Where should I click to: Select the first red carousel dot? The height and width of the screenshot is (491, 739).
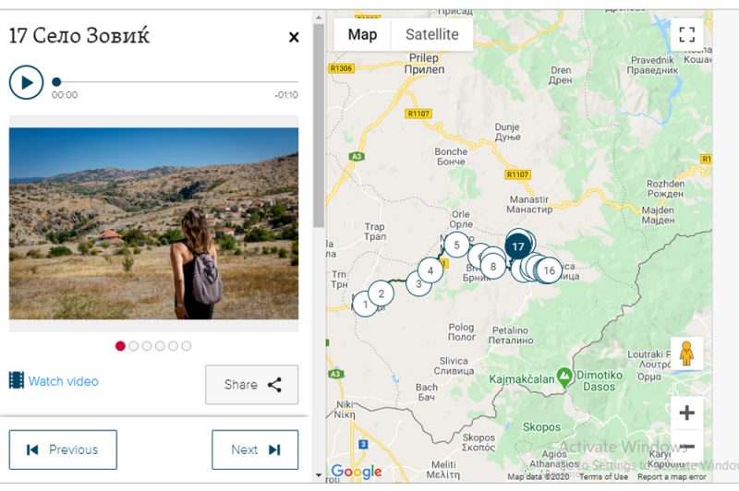[120, 346]
